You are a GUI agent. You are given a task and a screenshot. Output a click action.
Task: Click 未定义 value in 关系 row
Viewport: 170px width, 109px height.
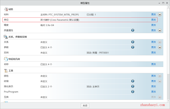pyautogui.click(x=44, y=42)
